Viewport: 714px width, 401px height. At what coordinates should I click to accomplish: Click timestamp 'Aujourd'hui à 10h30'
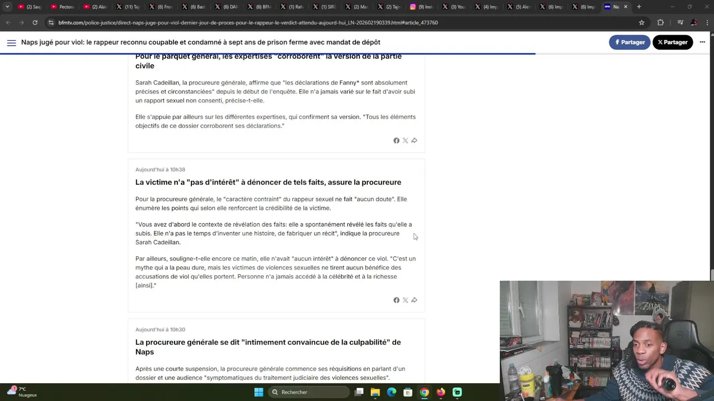pyautogui.click(x=160, y=330)
